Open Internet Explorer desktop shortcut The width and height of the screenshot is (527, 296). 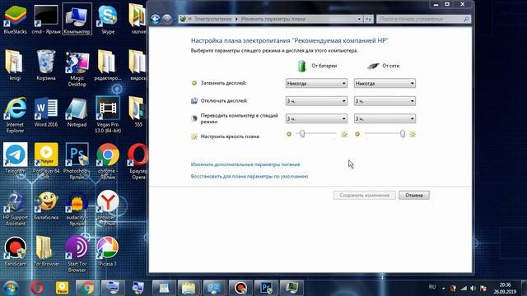15,115
